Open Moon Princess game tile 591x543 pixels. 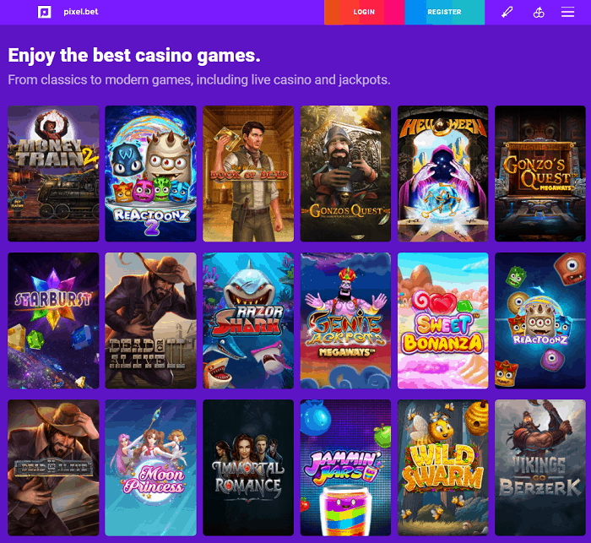tap(150, 468)
